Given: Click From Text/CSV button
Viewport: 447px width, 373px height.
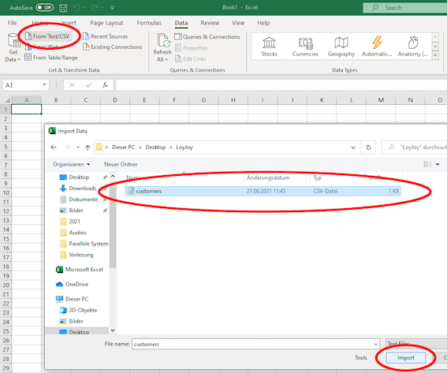Looking at the screenshot, I should click(47, 36).
